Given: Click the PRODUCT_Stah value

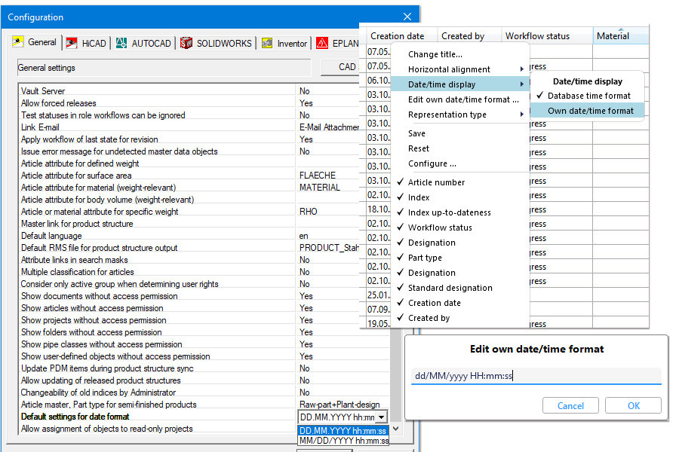Looking at the screenshot, I should click(x=329, y=248).
